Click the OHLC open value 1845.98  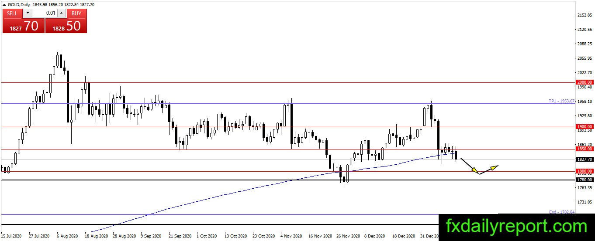(x=41, y=5)
